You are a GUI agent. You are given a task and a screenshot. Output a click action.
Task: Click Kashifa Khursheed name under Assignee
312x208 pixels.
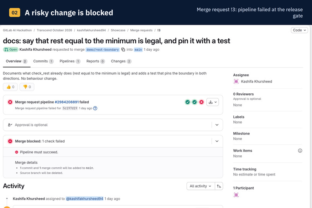click(x=257, y=81)
